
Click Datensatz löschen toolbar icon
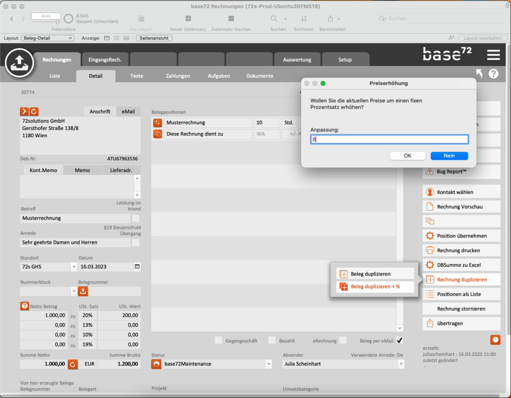coord(231,18)
